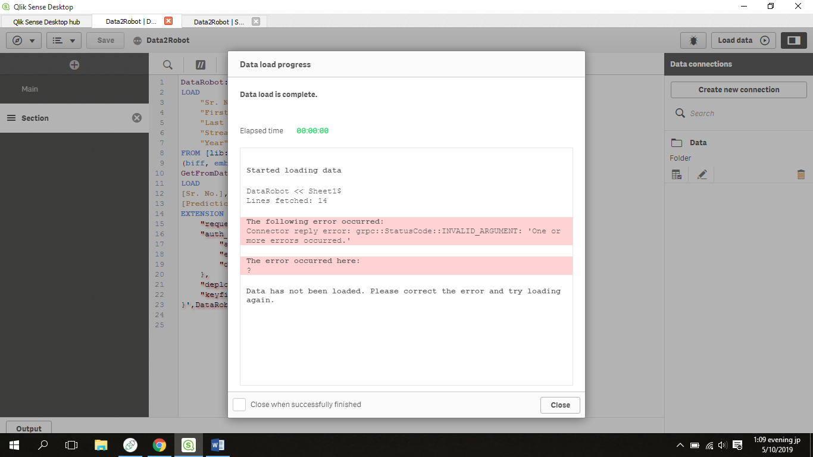Viewport: 813px width, 457px height.
Task: Click 'DataRobot << Sheet1$' log line
Action: pyautogui.click(x=293, y=191)
